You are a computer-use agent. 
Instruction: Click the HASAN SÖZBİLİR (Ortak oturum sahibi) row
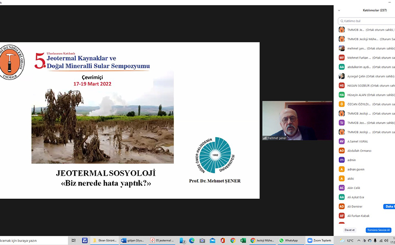pyautogui.click(x=366, y=85)
